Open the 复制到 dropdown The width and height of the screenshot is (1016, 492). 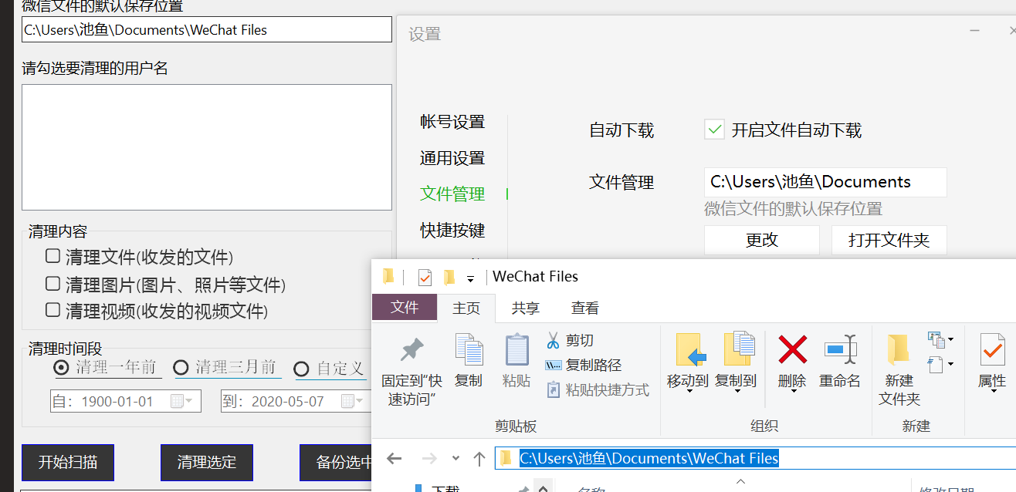[736, 391]
